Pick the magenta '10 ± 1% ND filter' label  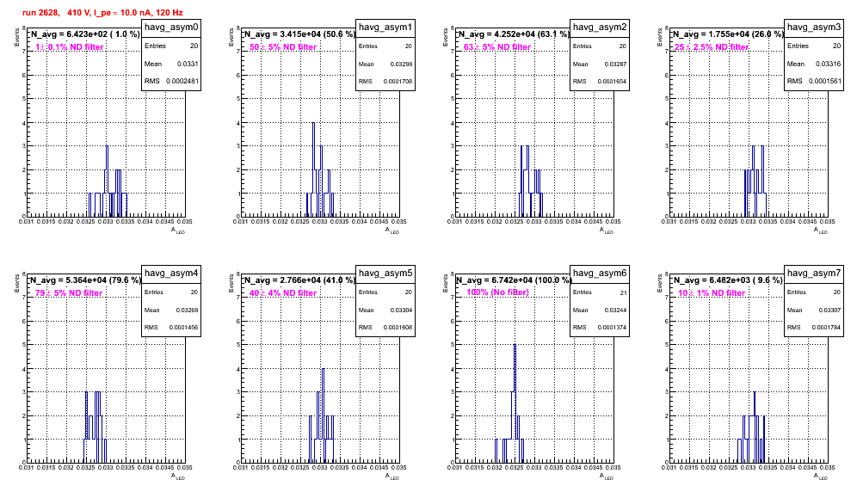pos(712,293)
